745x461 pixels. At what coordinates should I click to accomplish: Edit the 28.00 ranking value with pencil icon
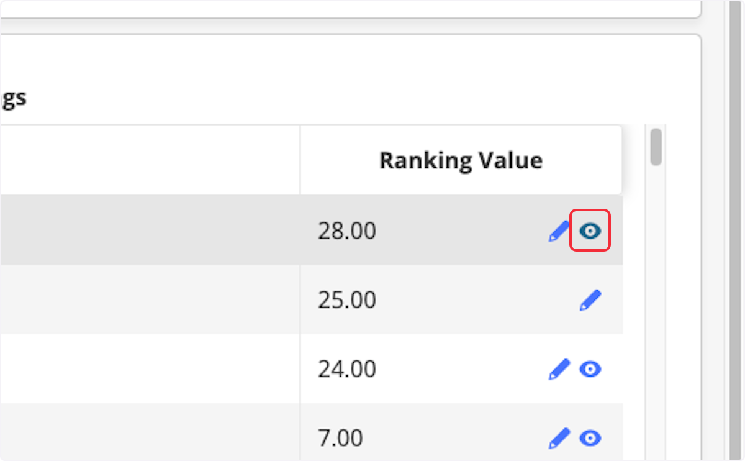[559, 232]
